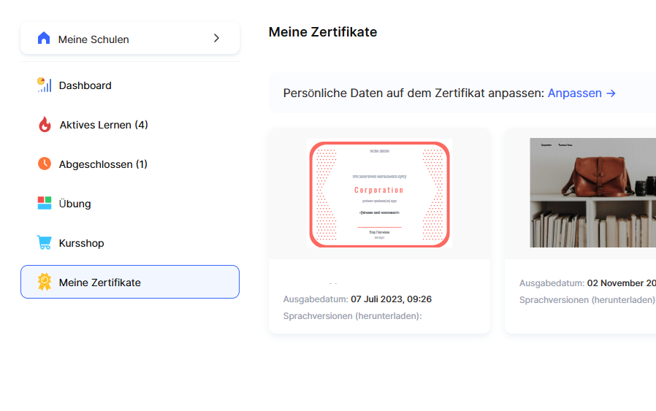Go to the Dashboard menu item
Viewport: 656px width, 411px height.
[85, 85]
